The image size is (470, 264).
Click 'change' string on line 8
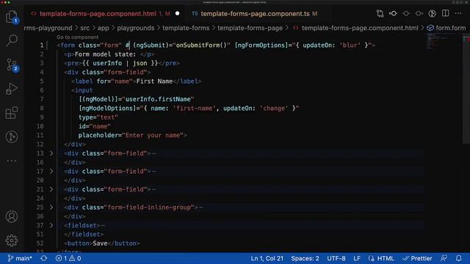click(274, 108)
